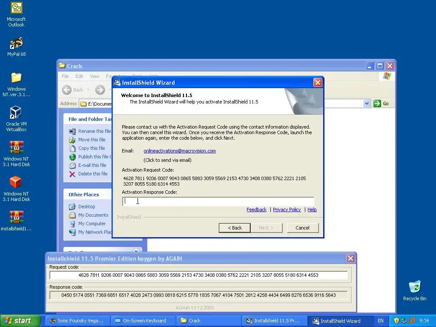The height and width of the screenshot is (327, 436).
Task: Click onlineactivations@macrovision.com email link
Action: 180,151
